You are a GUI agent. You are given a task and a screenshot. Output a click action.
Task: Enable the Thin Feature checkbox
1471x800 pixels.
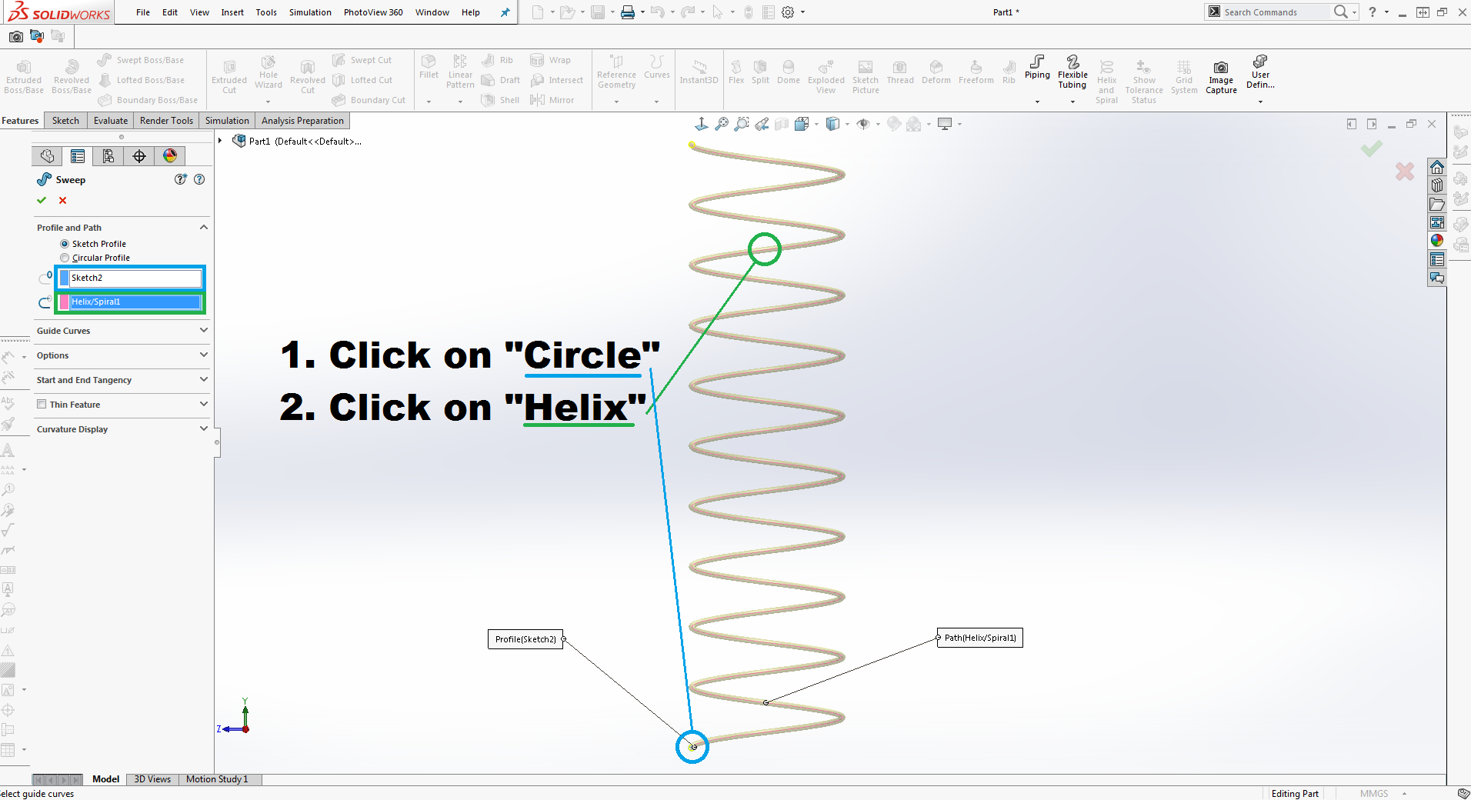[42, 405]
